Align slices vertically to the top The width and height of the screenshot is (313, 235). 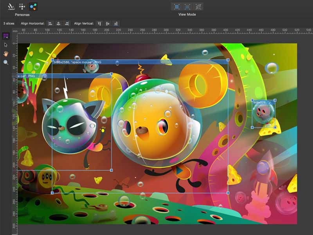pos(99,23)
